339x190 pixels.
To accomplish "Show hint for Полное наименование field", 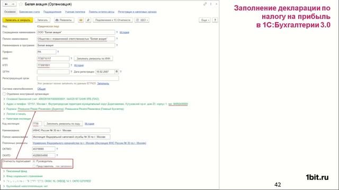I will coord(117,39).
